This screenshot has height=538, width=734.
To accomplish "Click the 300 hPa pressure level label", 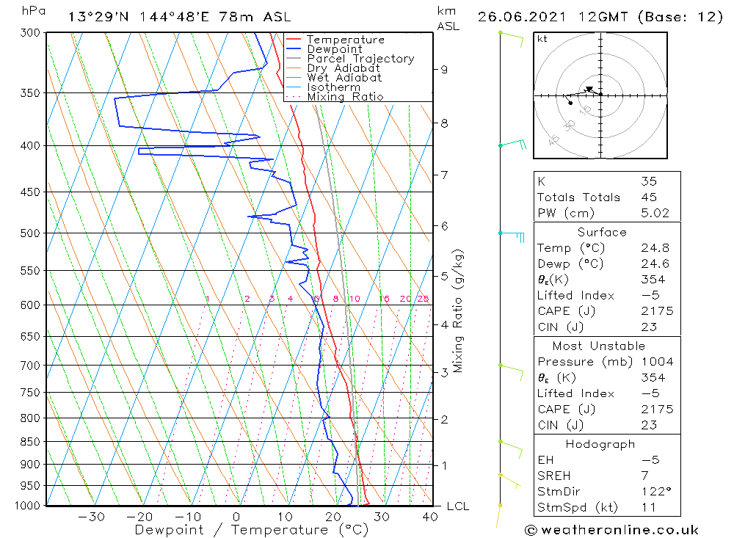I will point(30,33).
